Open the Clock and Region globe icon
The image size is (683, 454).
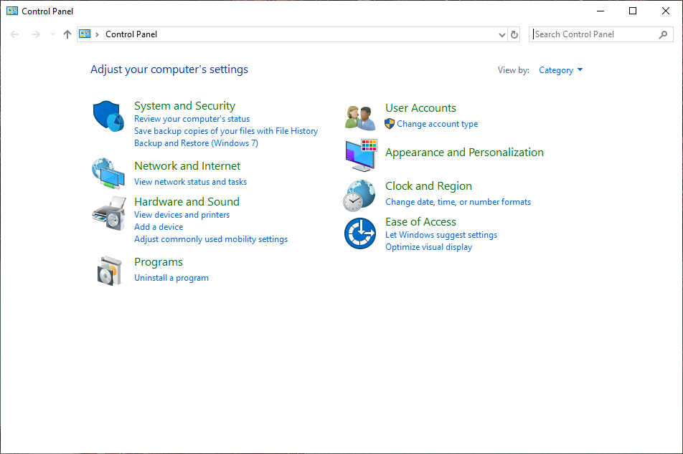coord(359,195)
